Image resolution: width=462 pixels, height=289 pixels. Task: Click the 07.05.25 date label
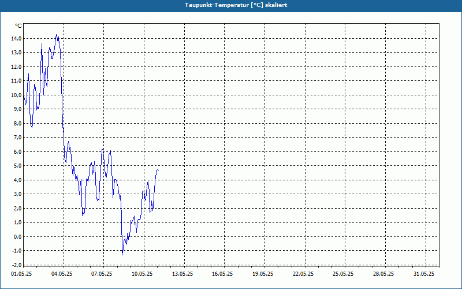[102, 274]
